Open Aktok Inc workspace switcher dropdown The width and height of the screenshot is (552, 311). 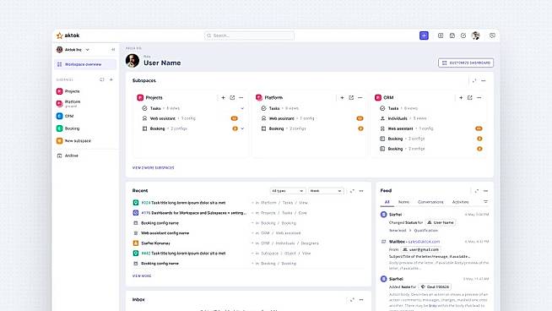(73, 50)
